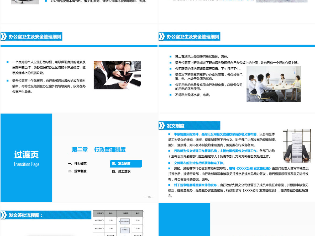Viewport: 315px width, 236px height.
Task: Click the page number 55
Action: coord(149,197)
